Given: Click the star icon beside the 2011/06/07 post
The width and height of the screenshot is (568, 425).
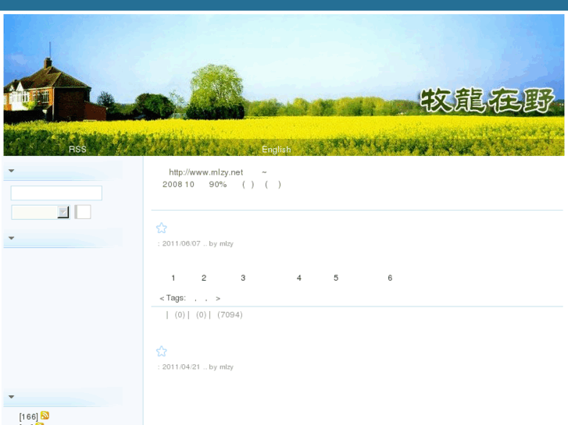Looking at the screenshot, I should click(x=162, y=228).
